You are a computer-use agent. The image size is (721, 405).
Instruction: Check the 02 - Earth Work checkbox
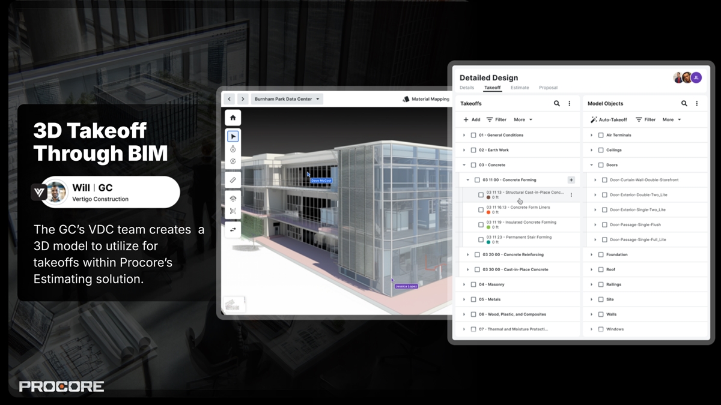coord(473,150)
